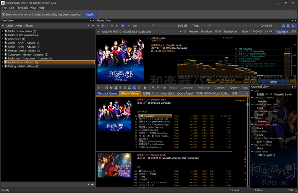Toggle the AE lyrics/font icon in player toolbar
This screenshot has width=298, height=193.
click(283, 26)
